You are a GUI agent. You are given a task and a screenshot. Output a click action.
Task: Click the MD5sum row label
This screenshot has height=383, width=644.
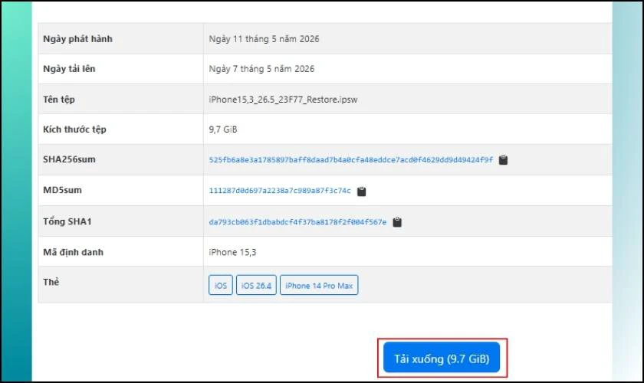(62, 190)
